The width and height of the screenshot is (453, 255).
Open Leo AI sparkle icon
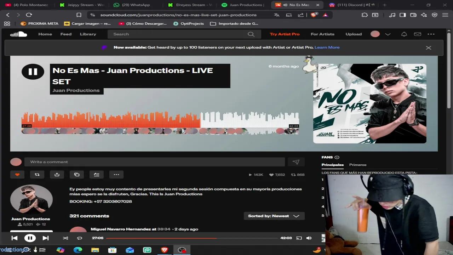[x=424, y=15]
